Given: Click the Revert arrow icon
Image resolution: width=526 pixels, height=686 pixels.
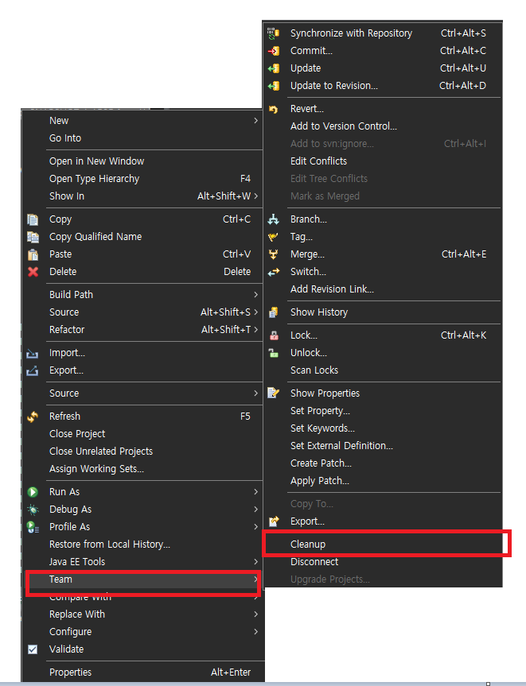Looking at the screenshot, I should point(273,110).
